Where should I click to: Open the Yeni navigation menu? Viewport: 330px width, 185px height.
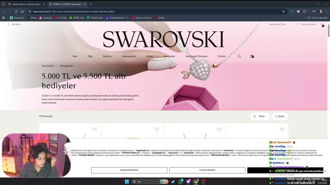pyautogui.click(x=75, y=56)
